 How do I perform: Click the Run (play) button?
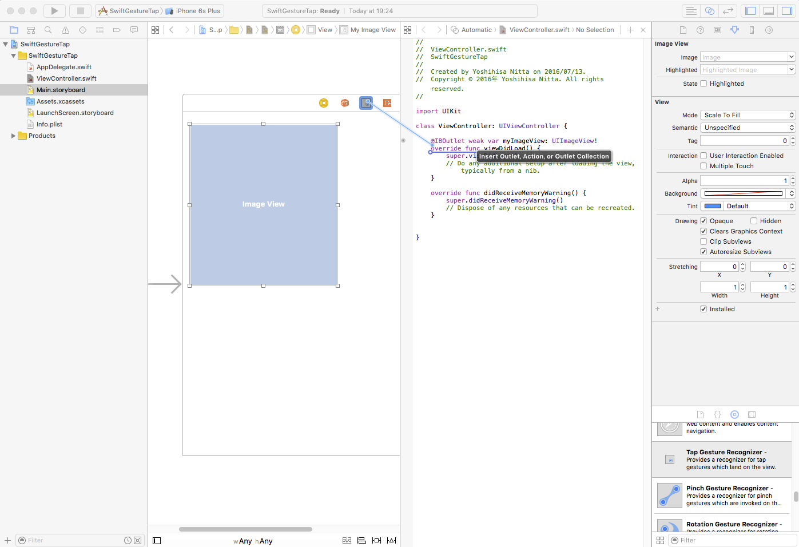[54, 11]
